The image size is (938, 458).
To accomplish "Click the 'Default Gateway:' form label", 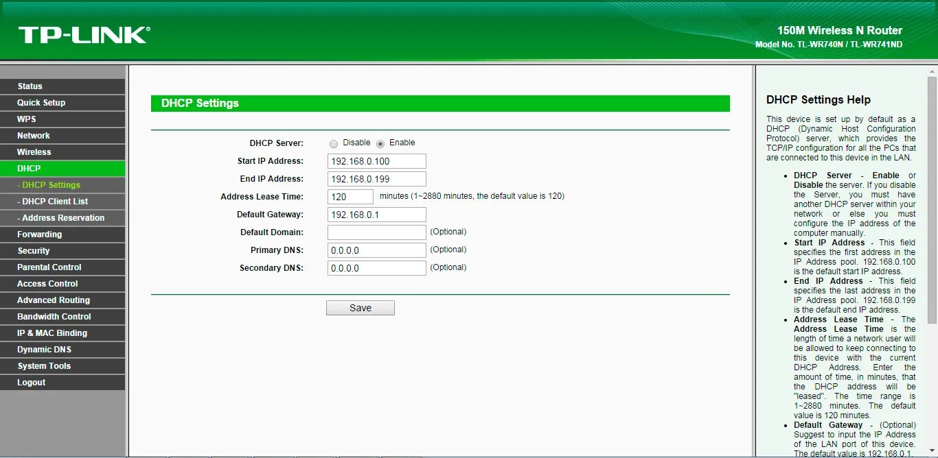I will click(x=270, y=215).
